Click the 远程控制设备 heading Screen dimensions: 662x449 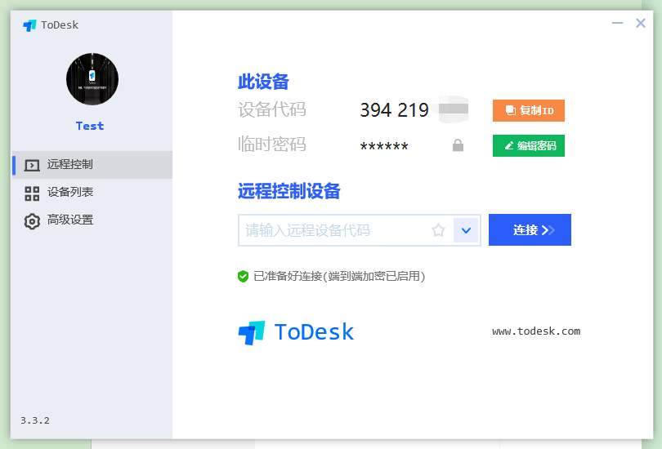tap(289, 191)
